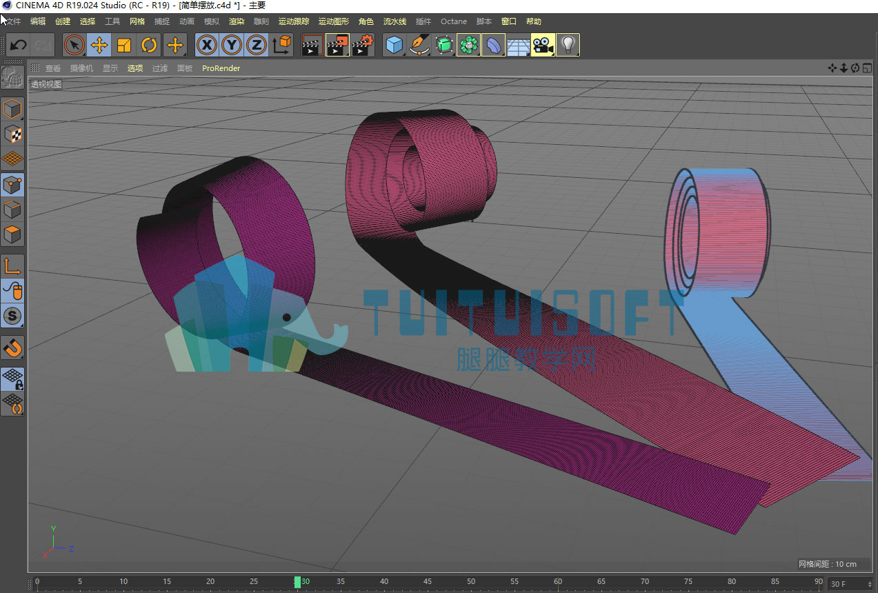Add a camera object
The width and height of the screenshot is (878, 593).
coord(543,46)
